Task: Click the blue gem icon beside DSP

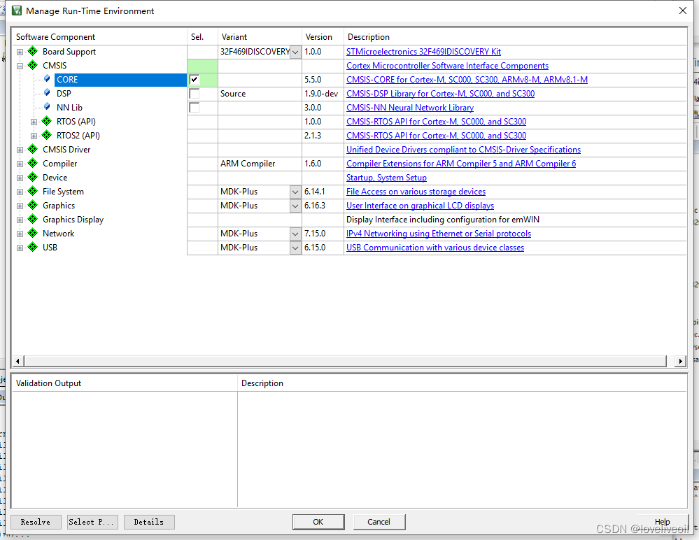Action: 47,92
